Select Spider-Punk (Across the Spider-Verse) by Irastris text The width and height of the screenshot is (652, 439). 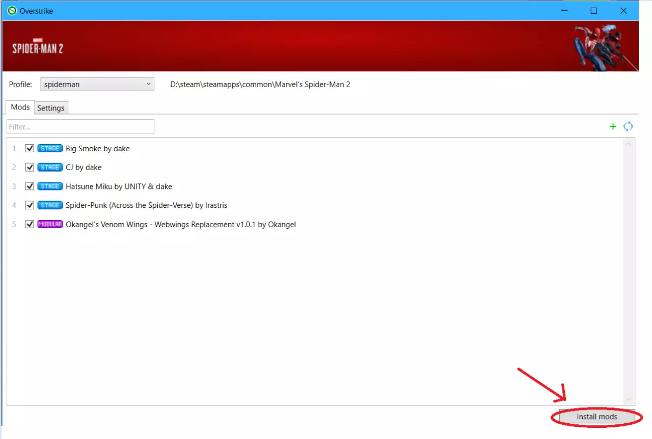(147, 205)
